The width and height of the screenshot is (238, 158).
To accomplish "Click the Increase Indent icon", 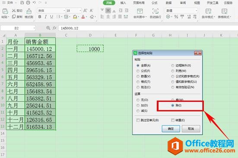I will [x=127, y=10].
